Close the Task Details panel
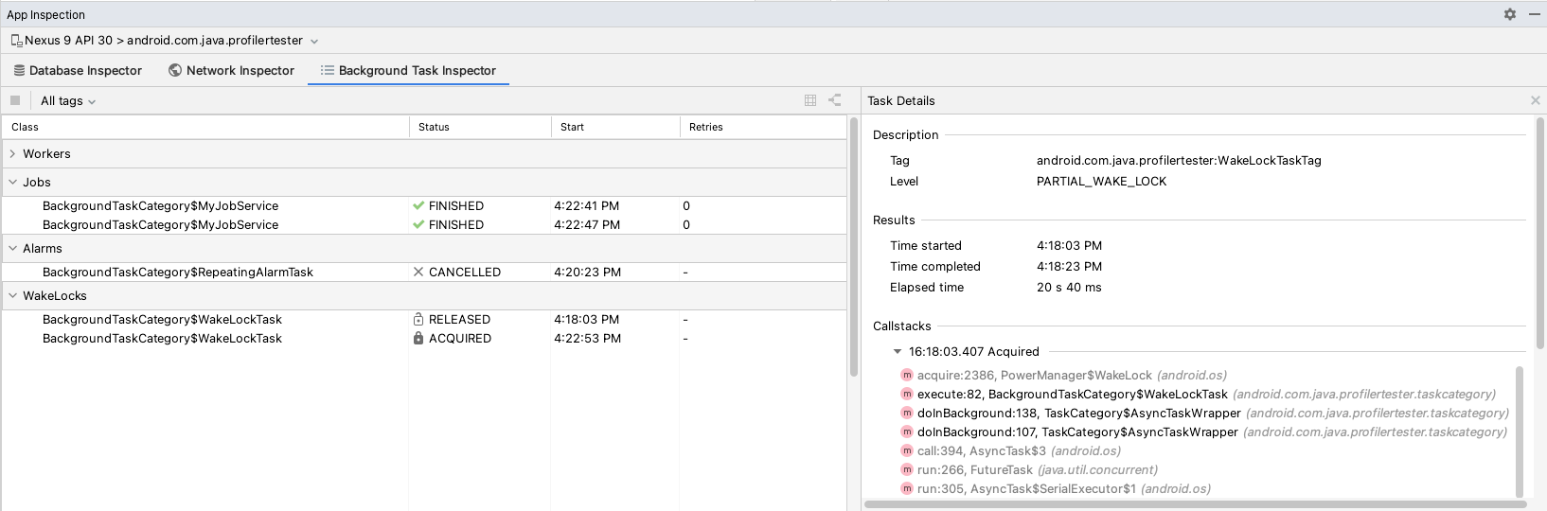Screen dimensions: 1547x511 (x=1536, y=100)
